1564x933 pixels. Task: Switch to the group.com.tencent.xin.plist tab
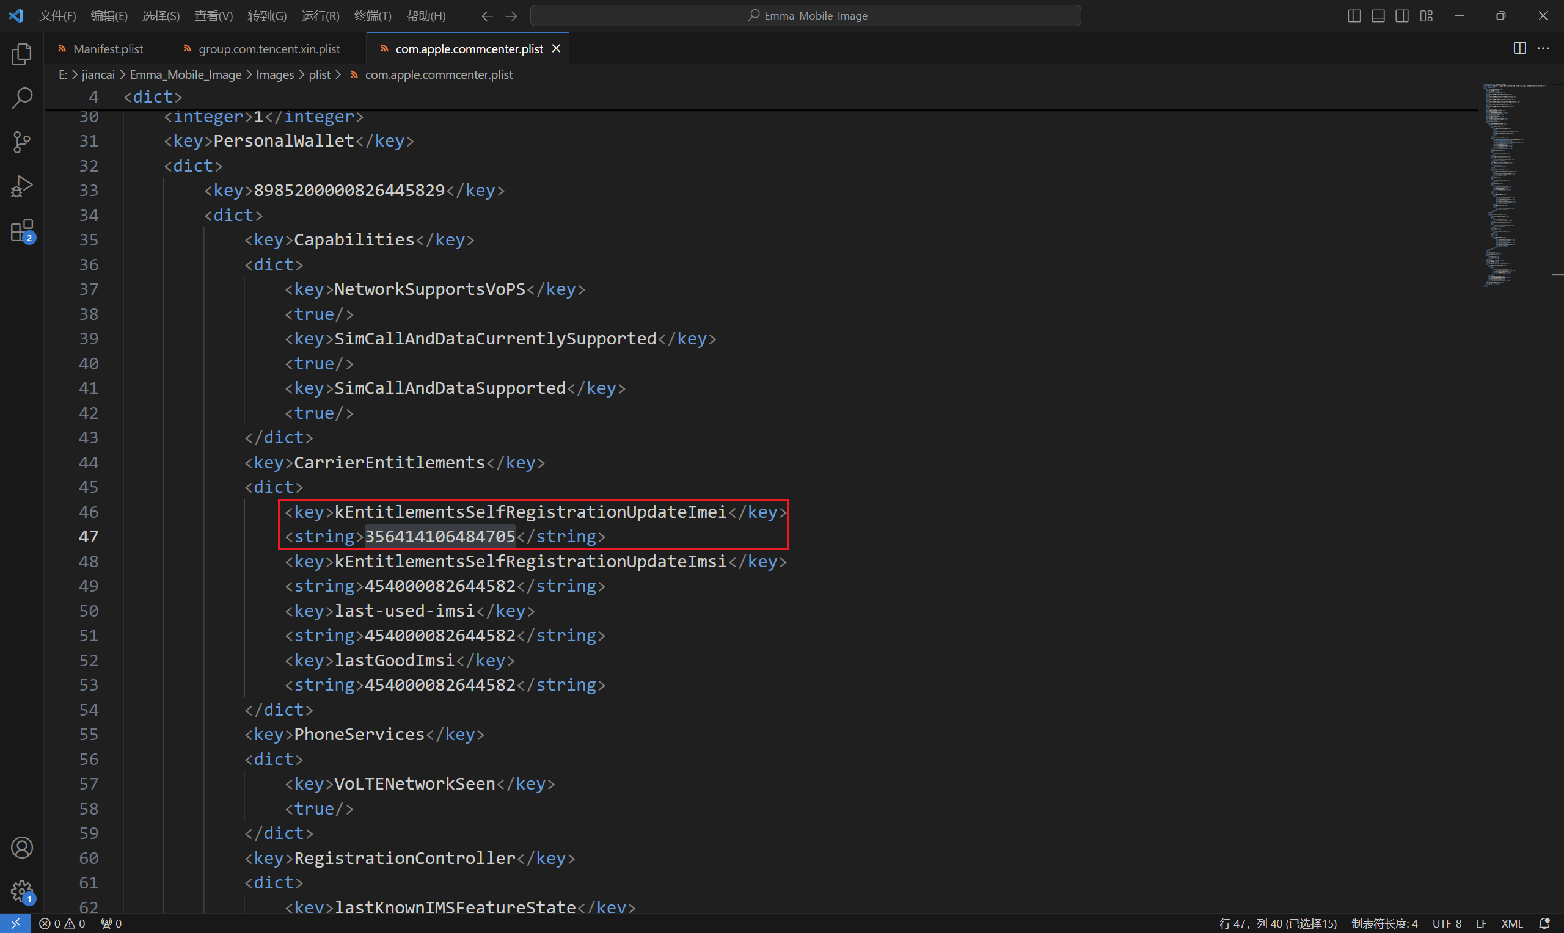point(269,48)
